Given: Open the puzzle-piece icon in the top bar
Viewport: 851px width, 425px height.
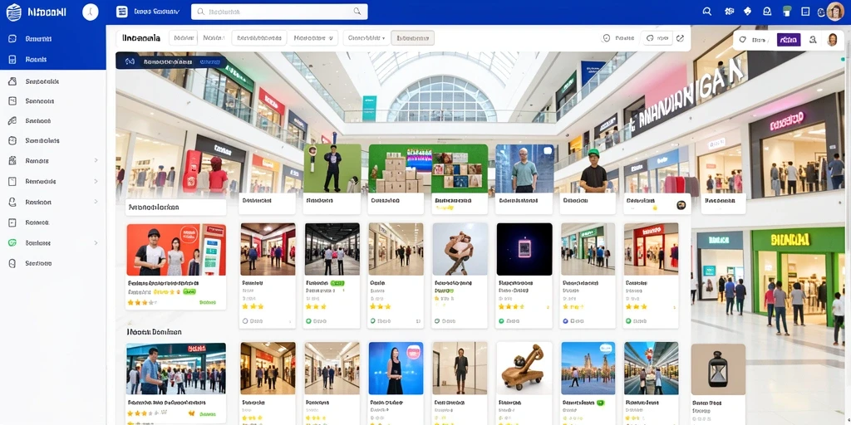Looking at the screenshot, I should pyautogui.click(x=747, y=12).
